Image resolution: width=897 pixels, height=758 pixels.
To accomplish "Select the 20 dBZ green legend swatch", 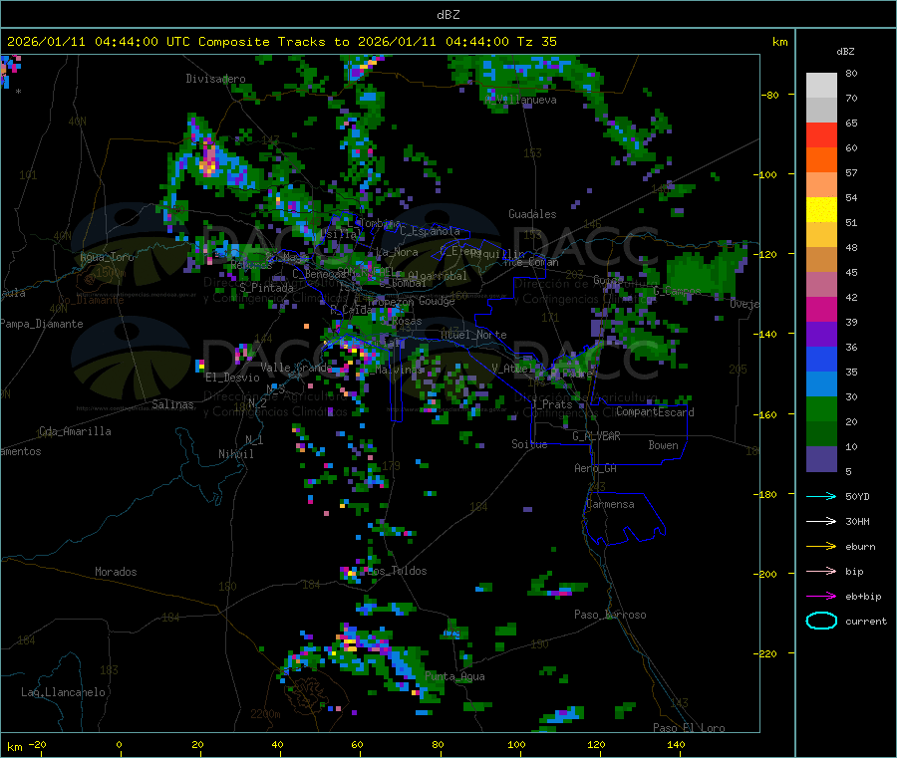I will coord(821,408).
